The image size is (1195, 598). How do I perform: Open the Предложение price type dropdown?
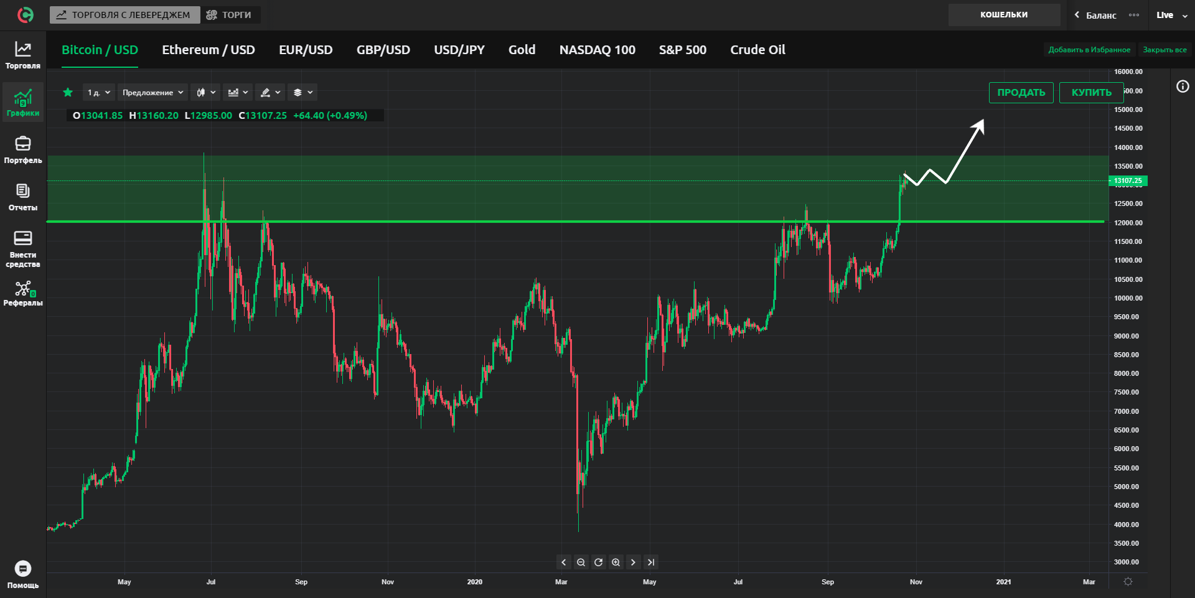[152, 93]
